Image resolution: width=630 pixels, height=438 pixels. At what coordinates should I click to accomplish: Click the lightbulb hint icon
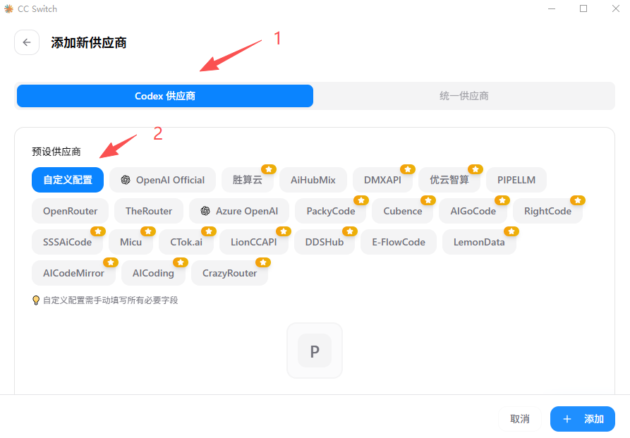(x=36, y=300)
